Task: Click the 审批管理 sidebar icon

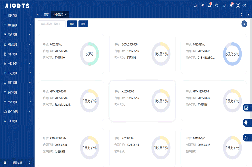Action: pos(5,121)
